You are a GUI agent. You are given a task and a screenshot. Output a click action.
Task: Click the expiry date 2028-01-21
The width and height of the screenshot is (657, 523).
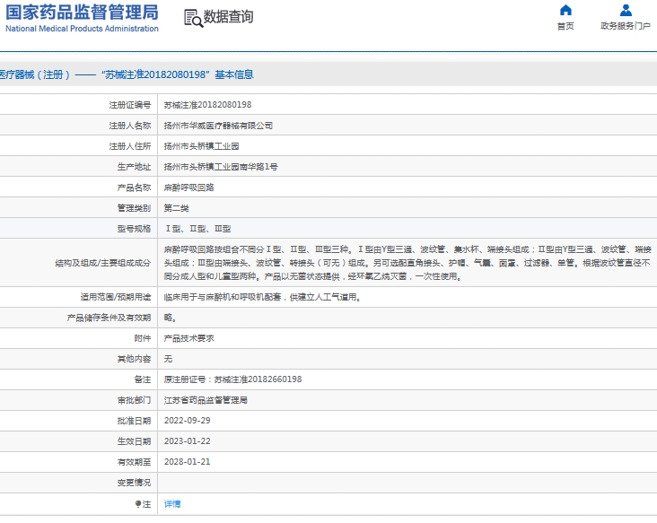188,461
